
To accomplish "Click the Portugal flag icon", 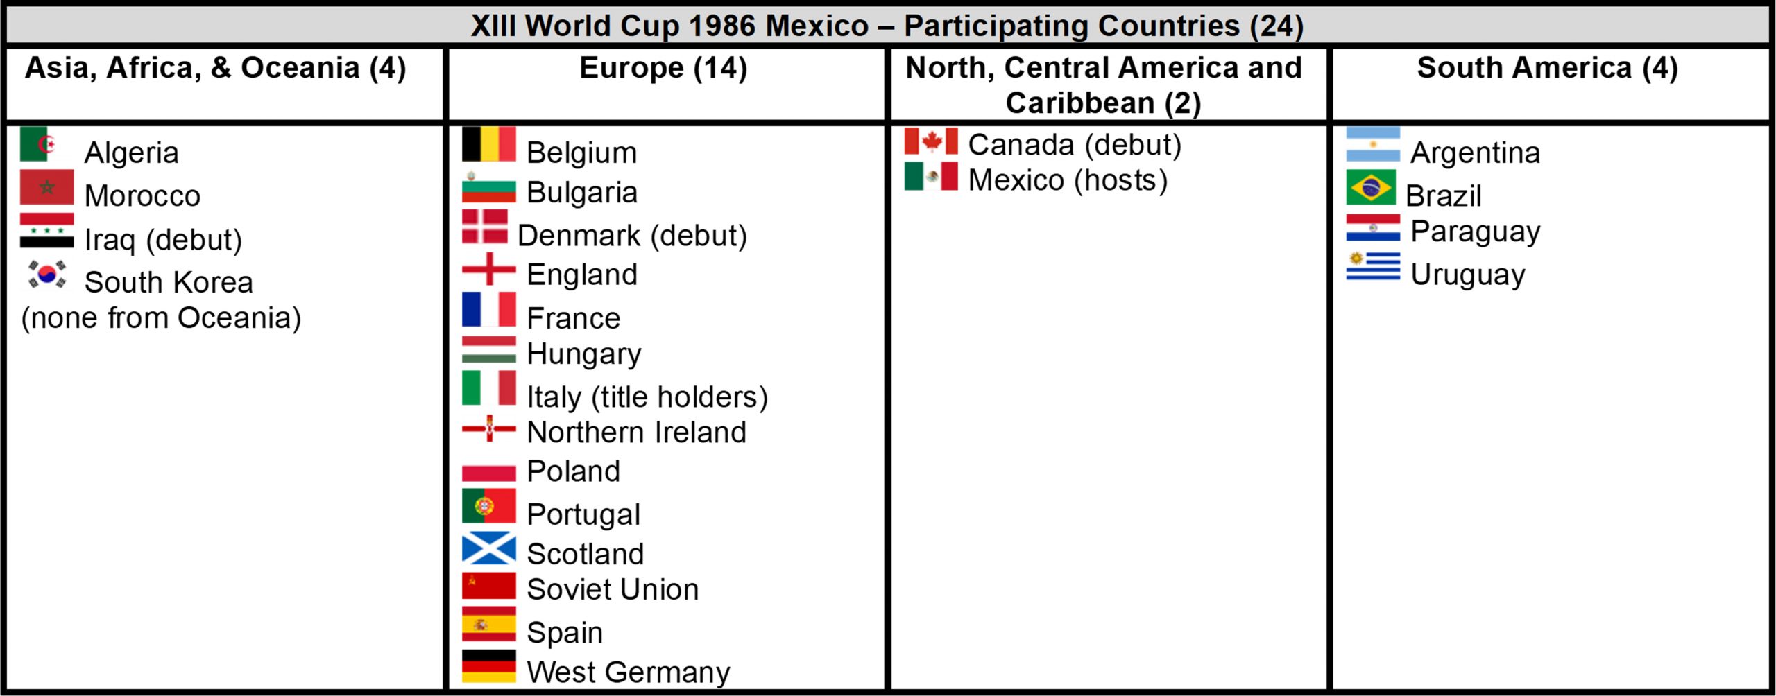I will [x=489, y=506].
